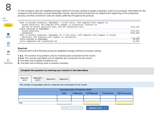Click the yellow Total EUP-Materials cell

(92, 103)
